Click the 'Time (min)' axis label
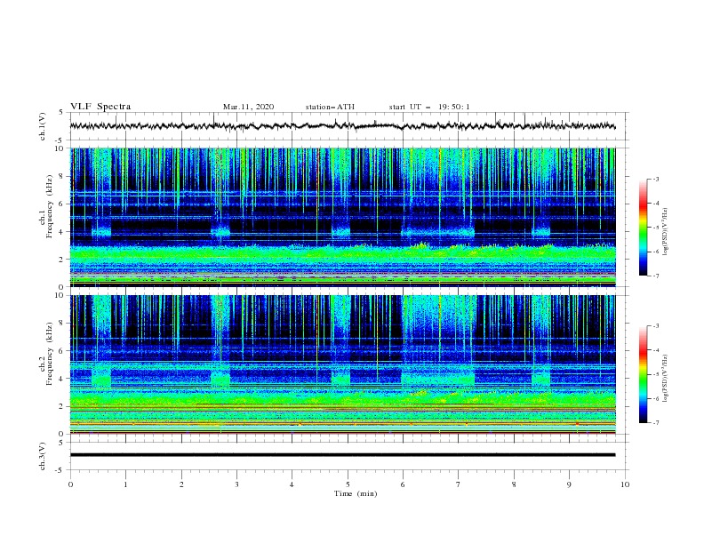704x544 pixels. 356,493
